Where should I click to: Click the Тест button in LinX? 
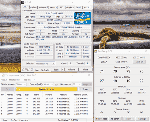(x=8, y=89)
